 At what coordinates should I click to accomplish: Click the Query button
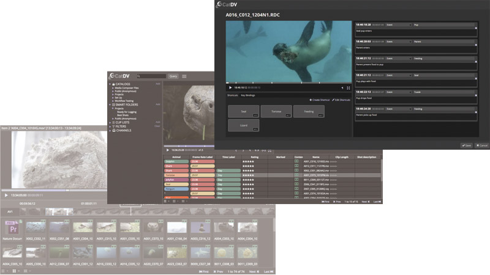(173, 76)
